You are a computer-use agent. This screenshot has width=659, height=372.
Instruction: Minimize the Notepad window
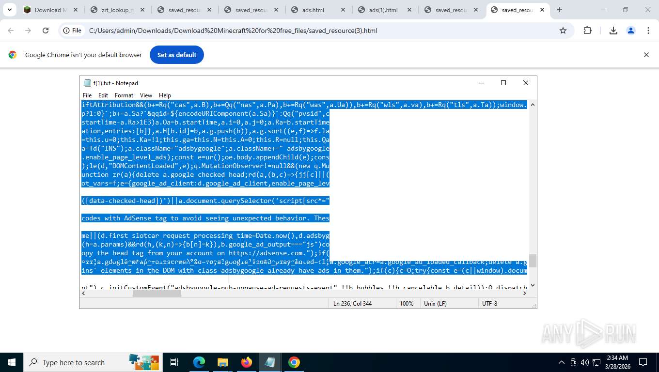481,83
